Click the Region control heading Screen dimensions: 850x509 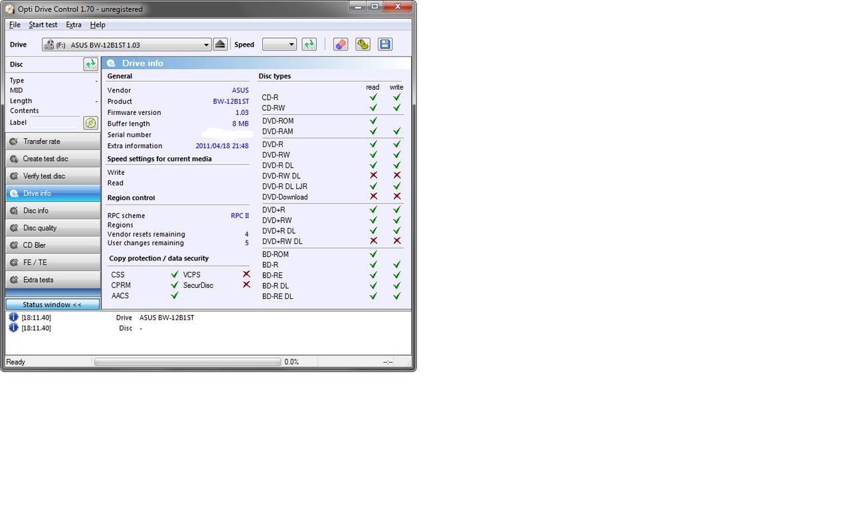[131, 198]
